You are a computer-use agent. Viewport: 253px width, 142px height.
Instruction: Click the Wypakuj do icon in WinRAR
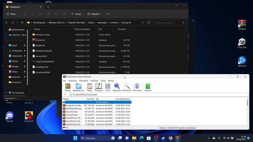click(x=79, y=88)
